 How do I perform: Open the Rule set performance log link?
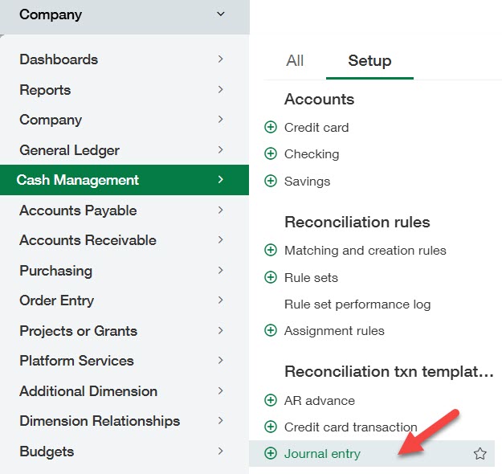point(357,304)
